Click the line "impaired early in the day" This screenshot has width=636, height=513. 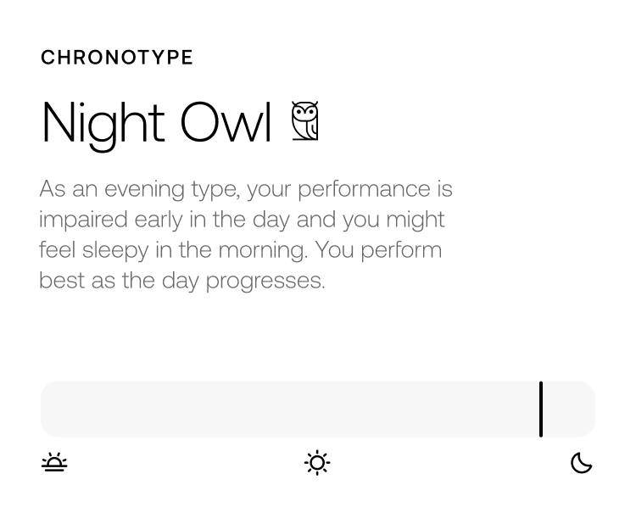click(242, 220)
